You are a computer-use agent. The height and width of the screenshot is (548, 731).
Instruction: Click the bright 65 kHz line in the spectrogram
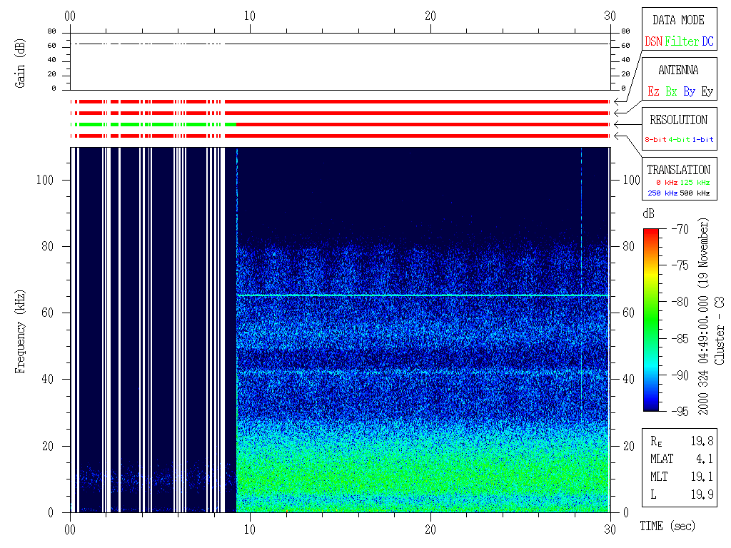(x=421, y=295)
